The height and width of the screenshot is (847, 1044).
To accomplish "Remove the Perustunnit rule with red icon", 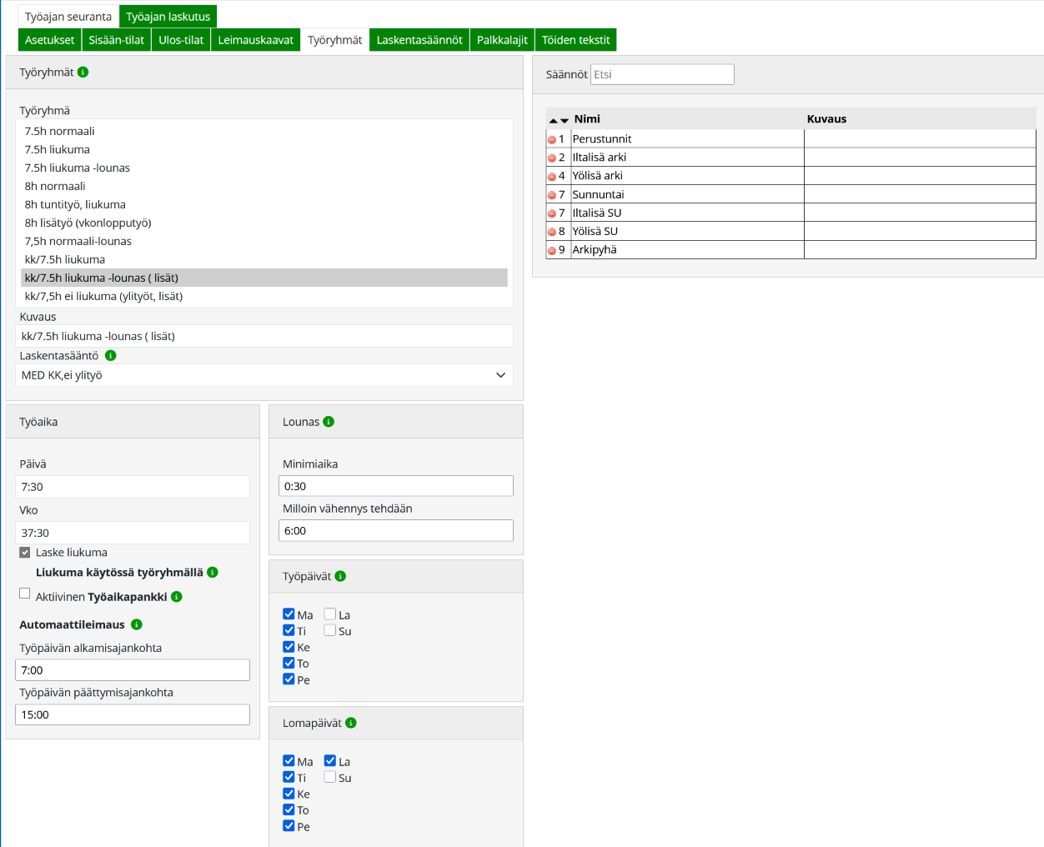I will tap(552, 140).
